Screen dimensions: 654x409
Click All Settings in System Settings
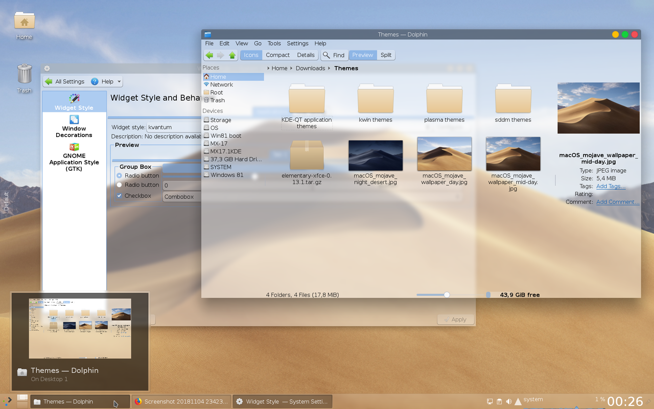[x=64, y=81]
